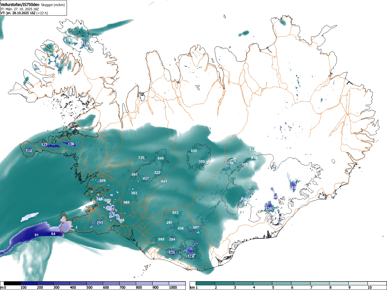Click visibility value '191' on Reykjanes
The width and height of the screenshot is (387, 290).
(x=100, y=223)
